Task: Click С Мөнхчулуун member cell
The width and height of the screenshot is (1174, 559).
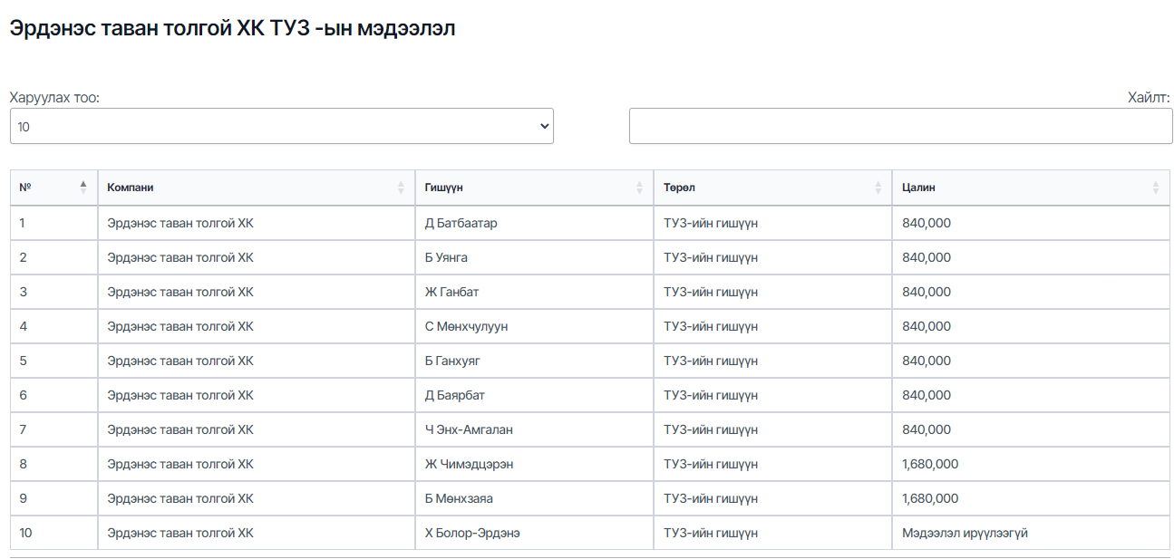Action: point(534,326)
